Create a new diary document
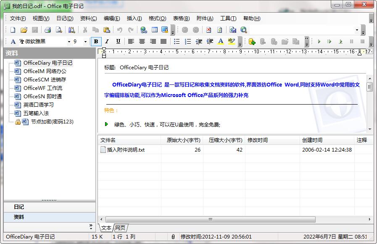This screenshot has height=244, width=377. point(13,30)
